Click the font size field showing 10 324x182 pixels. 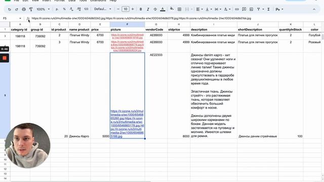tap(126, 9)
